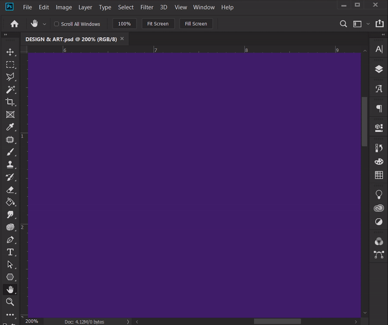Open the Swatches grid panel
The height and width of the screenshot is (325, 388).
[x=379, y=175]
